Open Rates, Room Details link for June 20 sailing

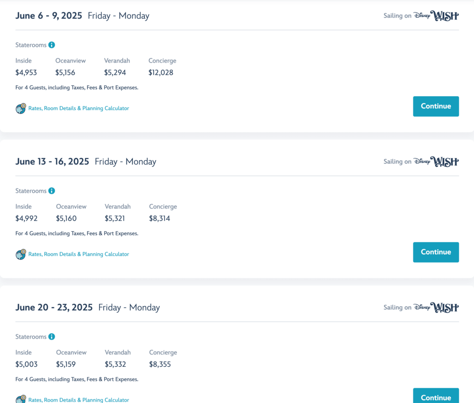pyautogui.click(x=79, y=400)
